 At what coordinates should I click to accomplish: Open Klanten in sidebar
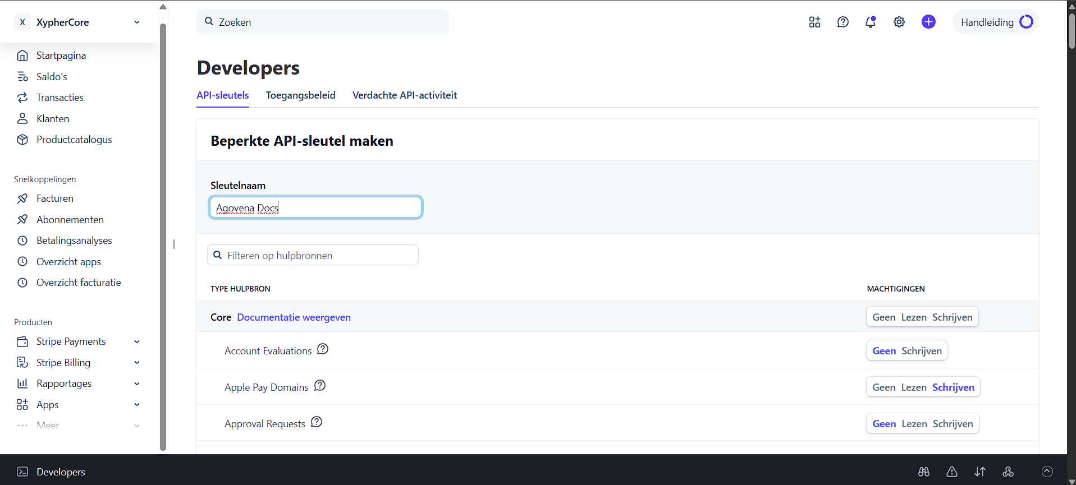[x=53, y=119]
